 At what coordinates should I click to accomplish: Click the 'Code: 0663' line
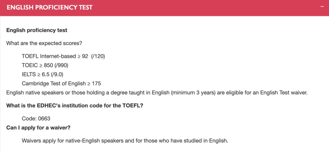point(36,118)
